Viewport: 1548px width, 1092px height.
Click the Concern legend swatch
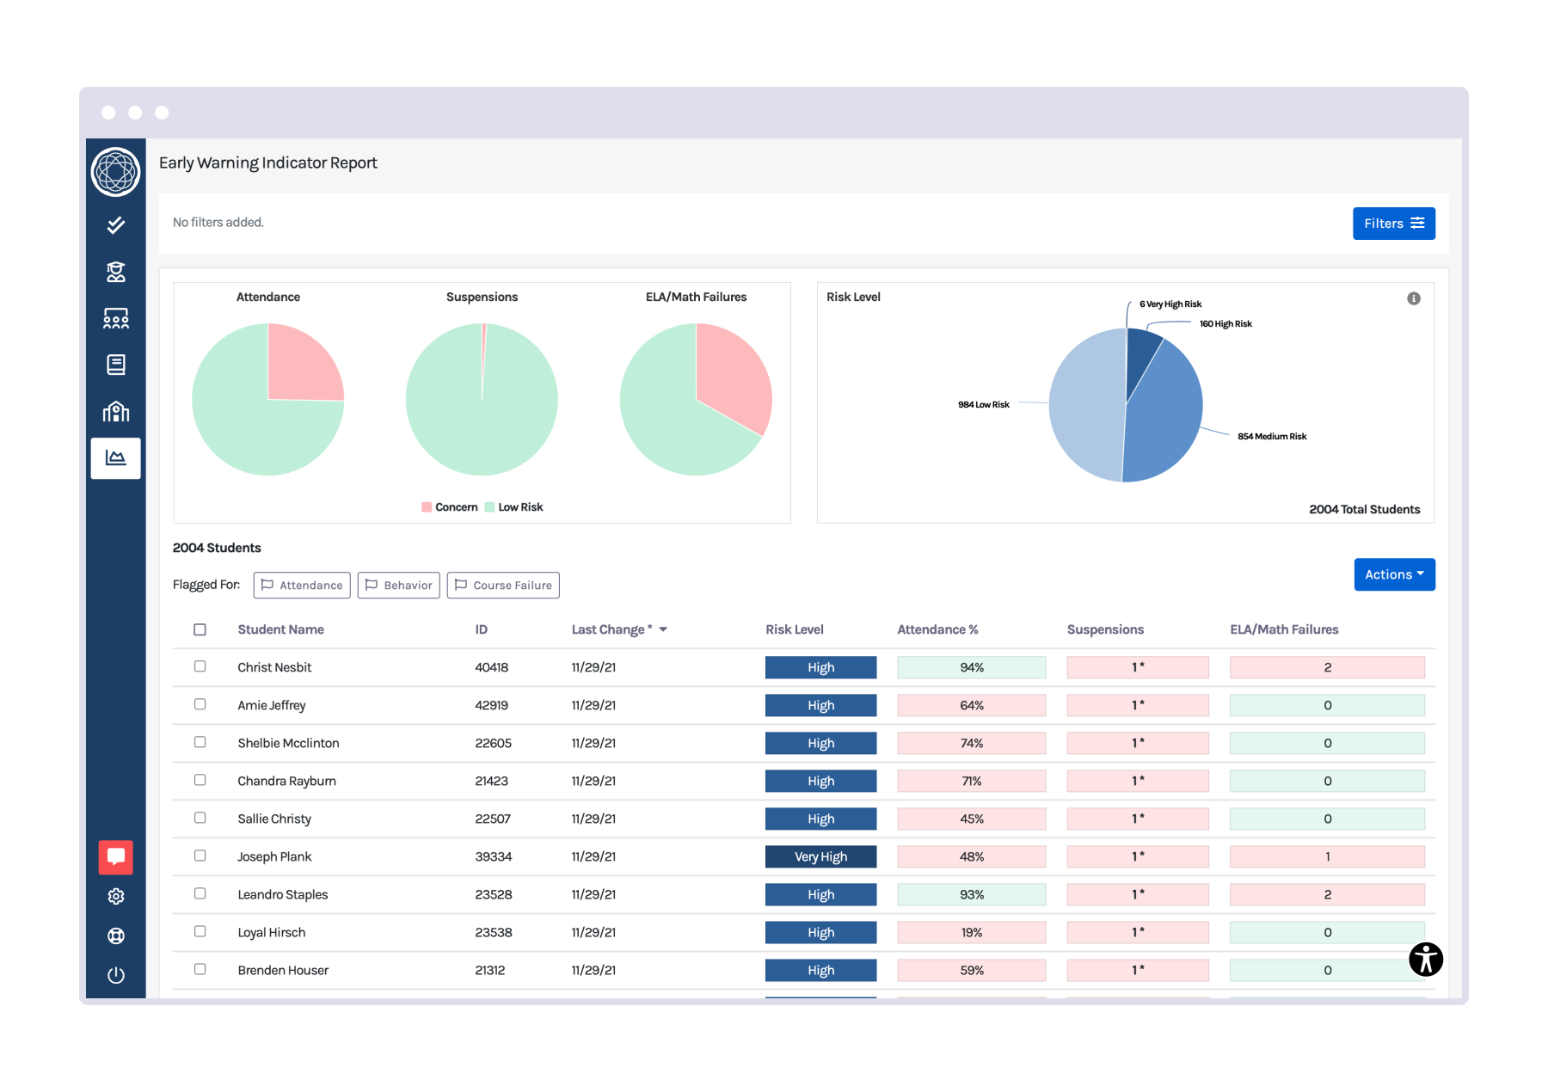coord(427,507)
